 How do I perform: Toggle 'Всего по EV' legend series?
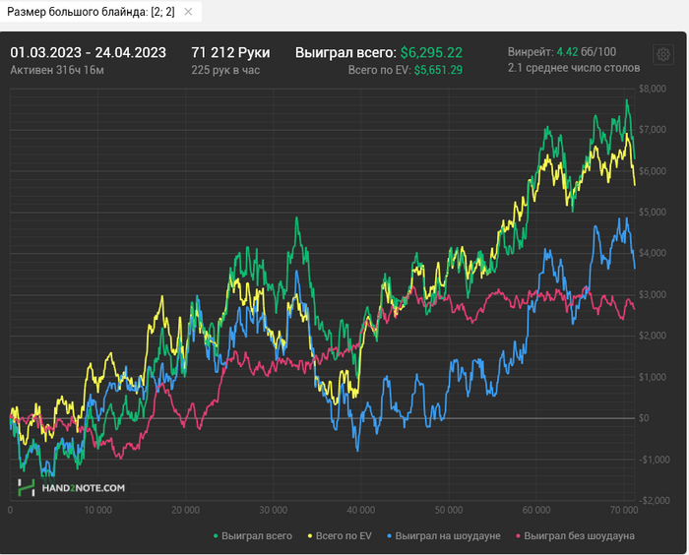click(340, 536)
